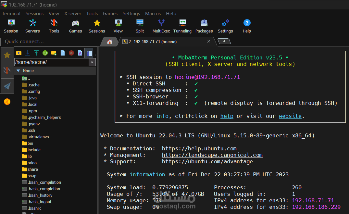The width and height of the screenshot is (349, 214).
Task: Open the Session toolbar button
Action: tap(11, 26)
